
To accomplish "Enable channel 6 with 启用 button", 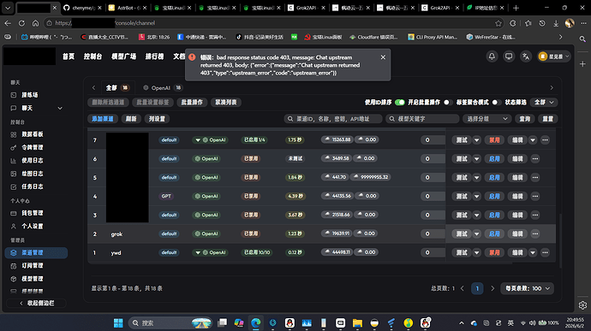I will (x=494, y=158).
